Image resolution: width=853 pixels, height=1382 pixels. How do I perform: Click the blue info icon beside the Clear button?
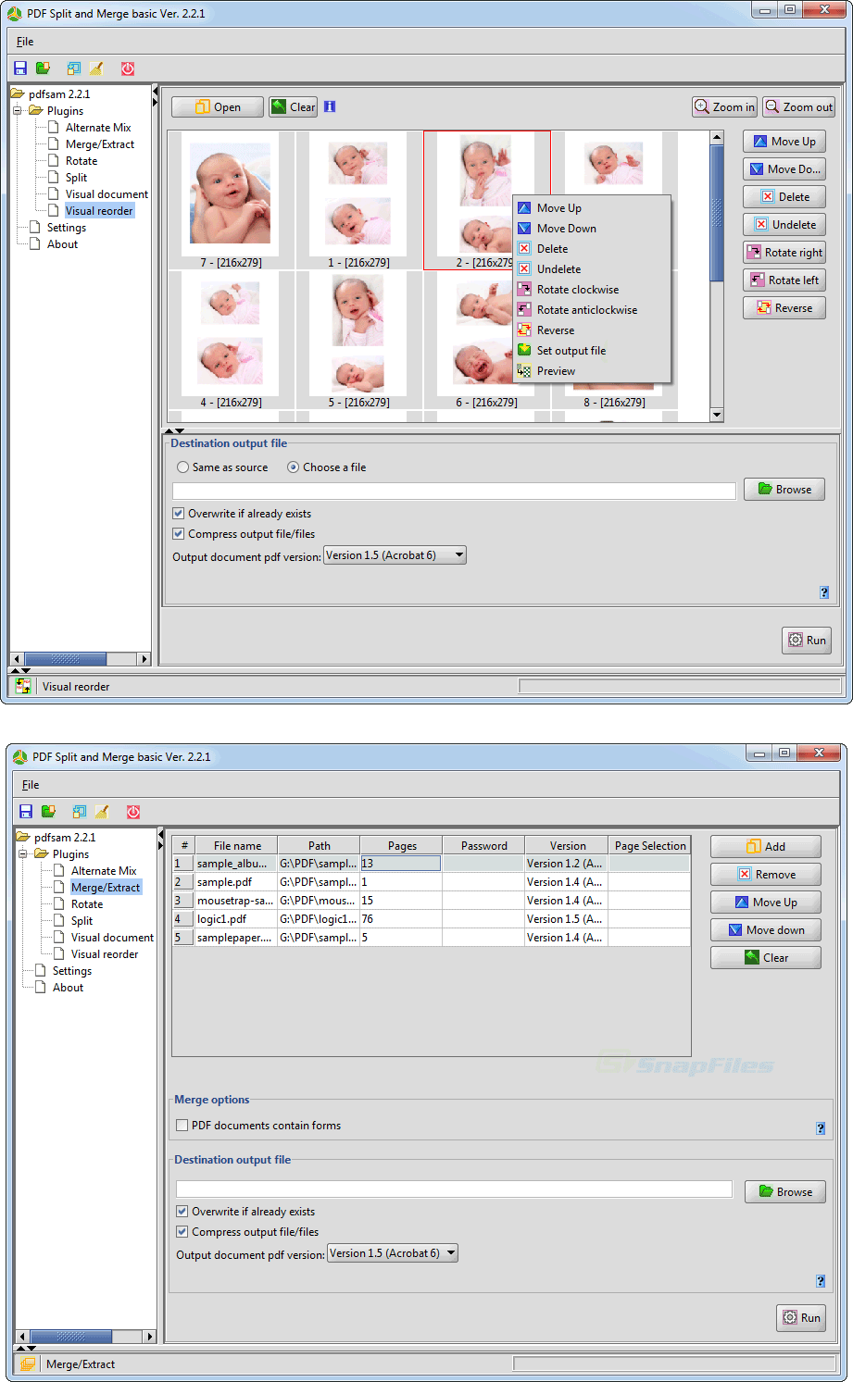tap(330, 106)
